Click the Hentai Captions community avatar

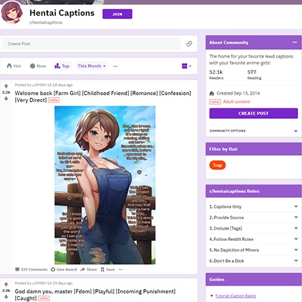(x=12, y=12)
